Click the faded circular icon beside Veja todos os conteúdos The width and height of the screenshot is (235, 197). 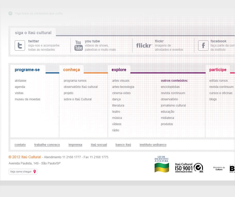coord(10,13)
